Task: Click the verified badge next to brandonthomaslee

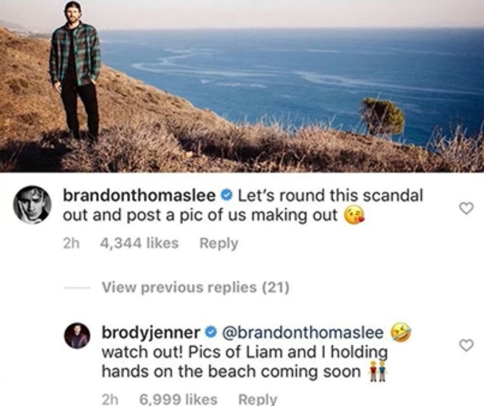Action: [x=226, y=195]
